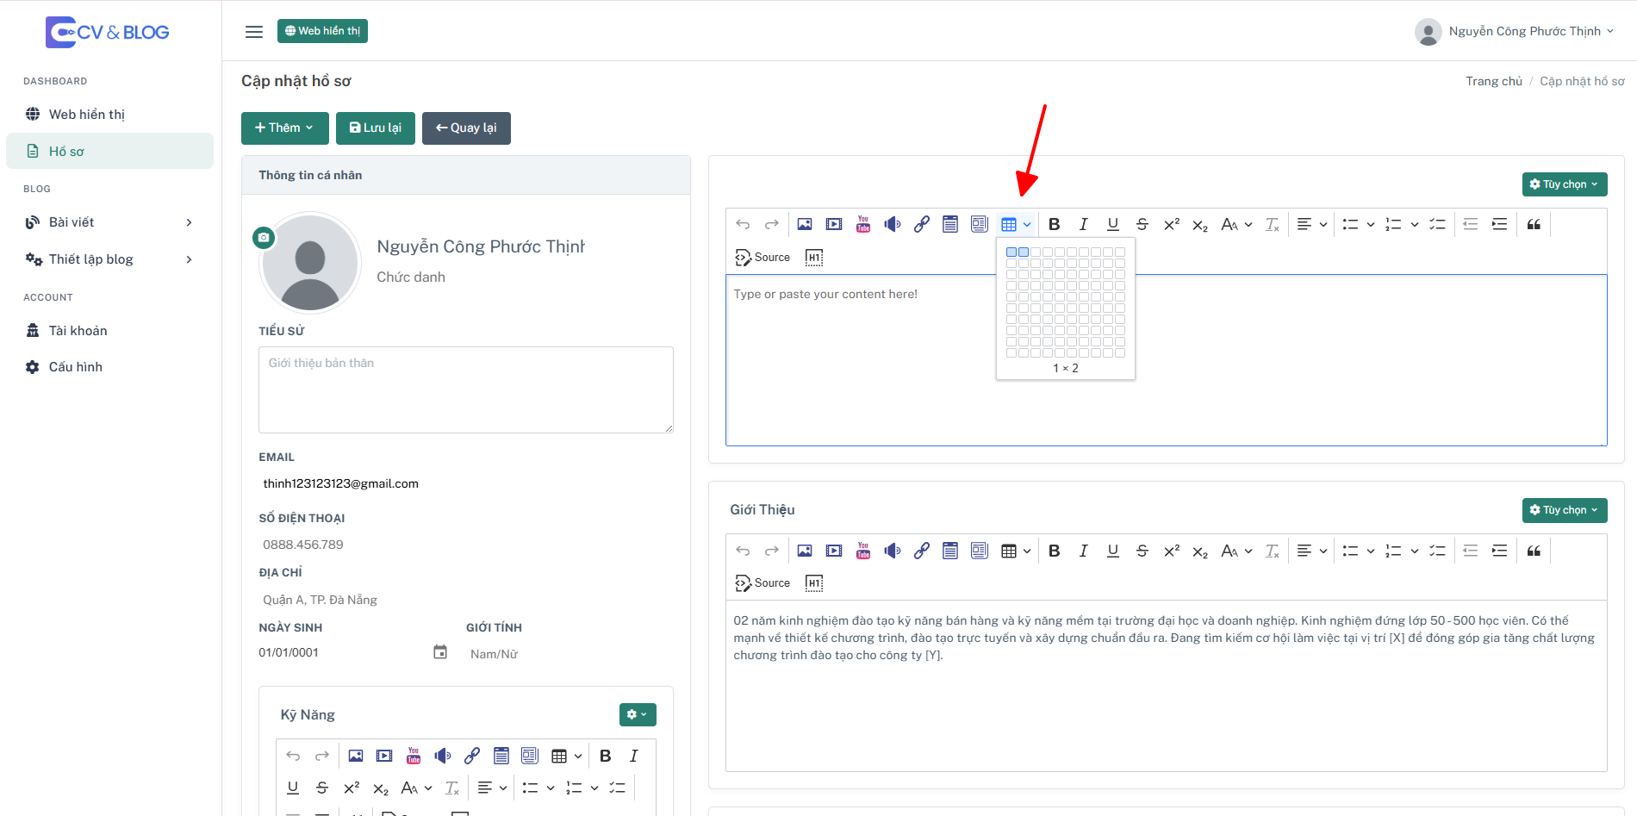Insert YouTube video in top editor
Viewport: 1637px width, 816px height.
(863, 224)
